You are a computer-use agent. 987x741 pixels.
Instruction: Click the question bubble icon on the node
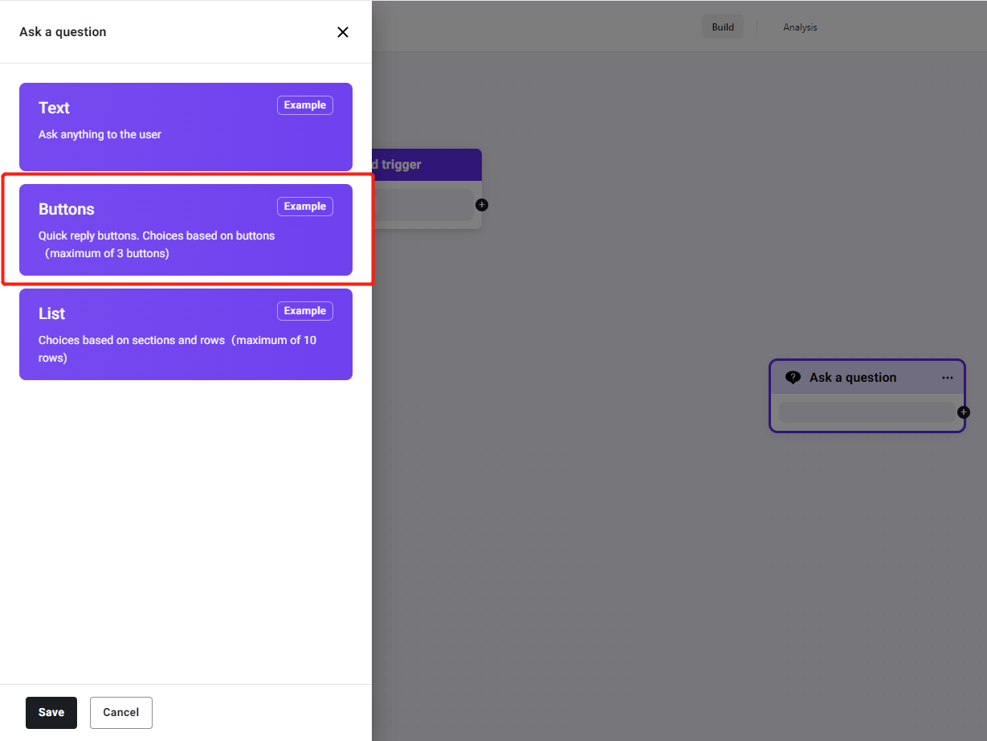click(x=793, y=378)
